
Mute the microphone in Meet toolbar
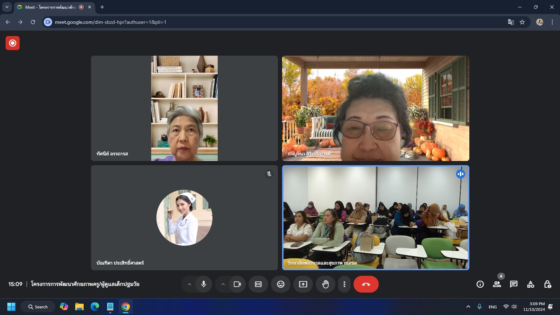pos(204,284)
